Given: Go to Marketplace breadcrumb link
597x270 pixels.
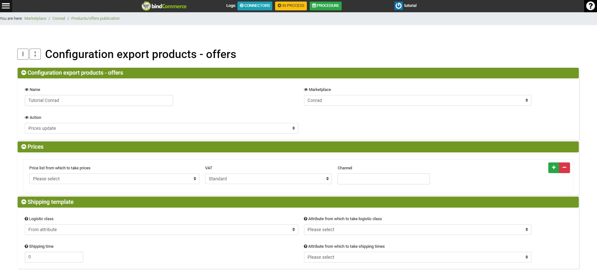Looking at the screenshot, I should [35, 19].
